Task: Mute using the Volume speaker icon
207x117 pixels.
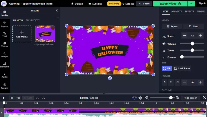Action: (164, 44)
